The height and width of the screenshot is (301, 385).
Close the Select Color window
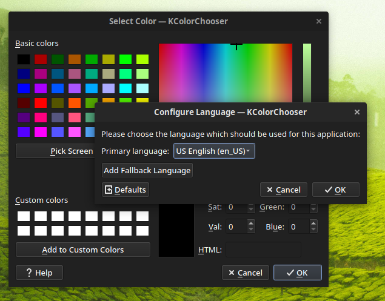[319, 21]
